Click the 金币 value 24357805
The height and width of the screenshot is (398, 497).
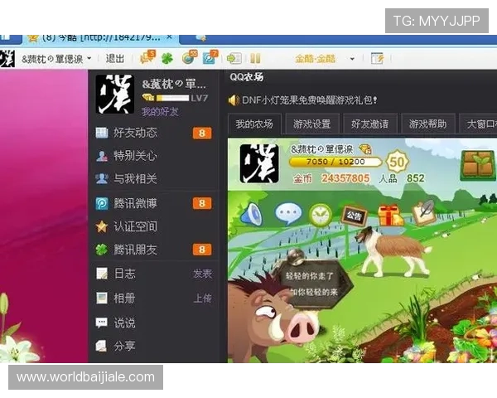(x=345, y=178)
